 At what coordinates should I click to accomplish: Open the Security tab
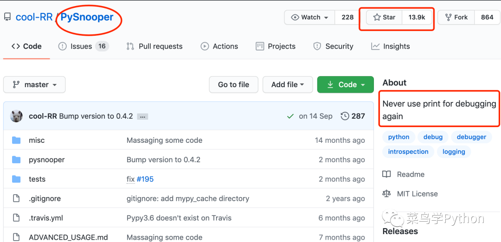[x=333, y=46]
